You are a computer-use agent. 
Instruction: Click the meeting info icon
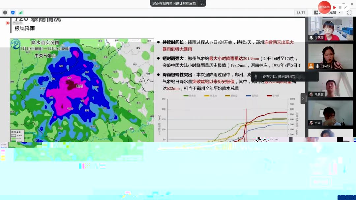pos(5,13)
